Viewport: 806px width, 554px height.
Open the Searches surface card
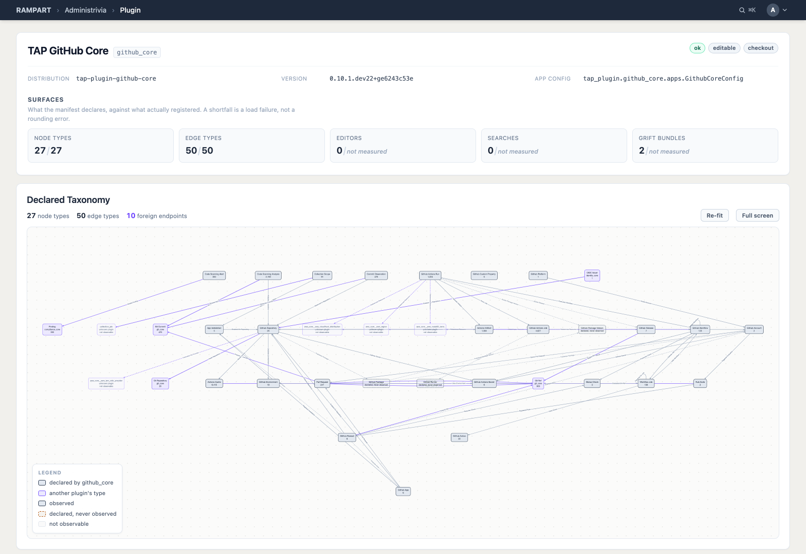(554, 146)
